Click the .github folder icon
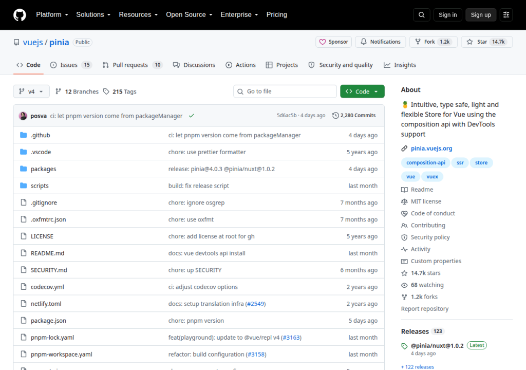This screenshot has width=526, height=370. [x=24, y=135]
